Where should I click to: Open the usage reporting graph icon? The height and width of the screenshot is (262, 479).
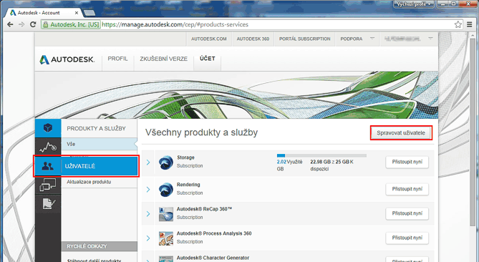(48, 147)
